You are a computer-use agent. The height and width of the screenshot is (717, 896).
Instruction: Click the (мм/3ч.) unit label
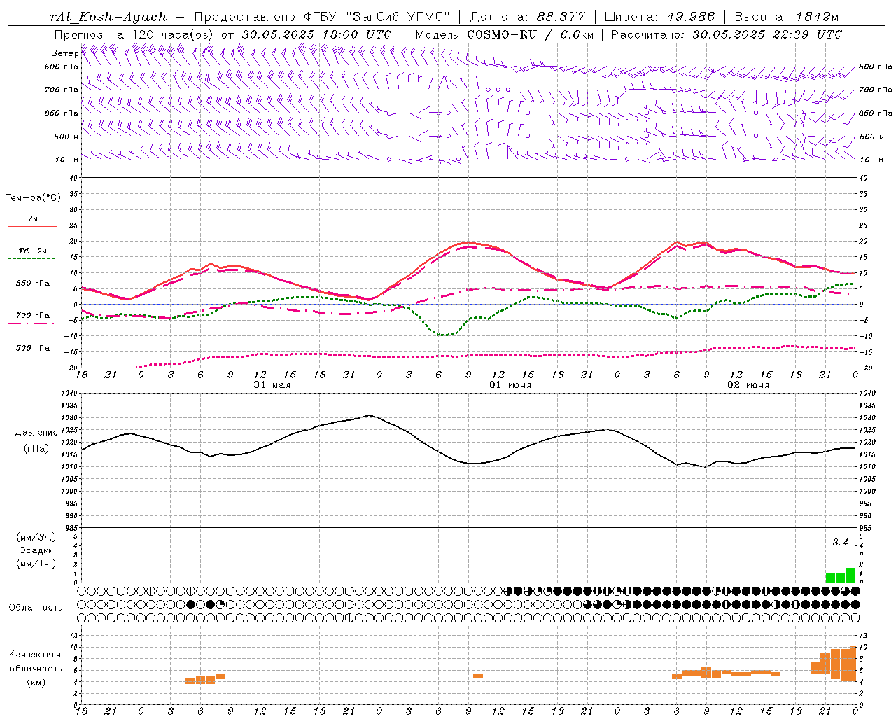(x=36, y=537)
